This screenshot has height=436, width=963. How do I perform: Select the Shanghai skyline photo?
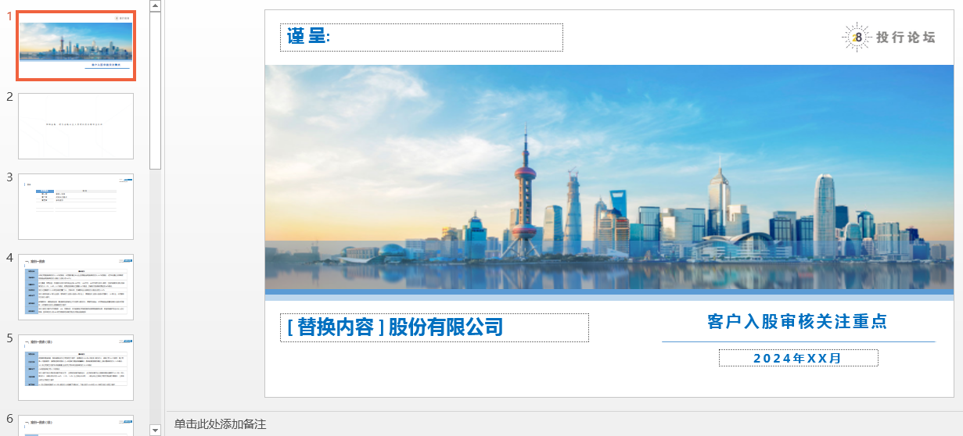click(609, 177)
